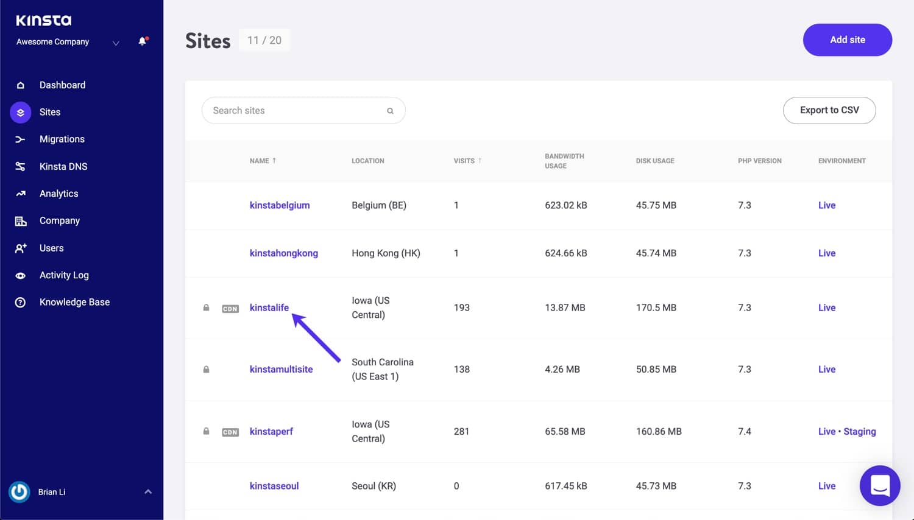The image size is (914, 520).
Task: Click the Analytics chart icon
Action: [x=21, y=194]
